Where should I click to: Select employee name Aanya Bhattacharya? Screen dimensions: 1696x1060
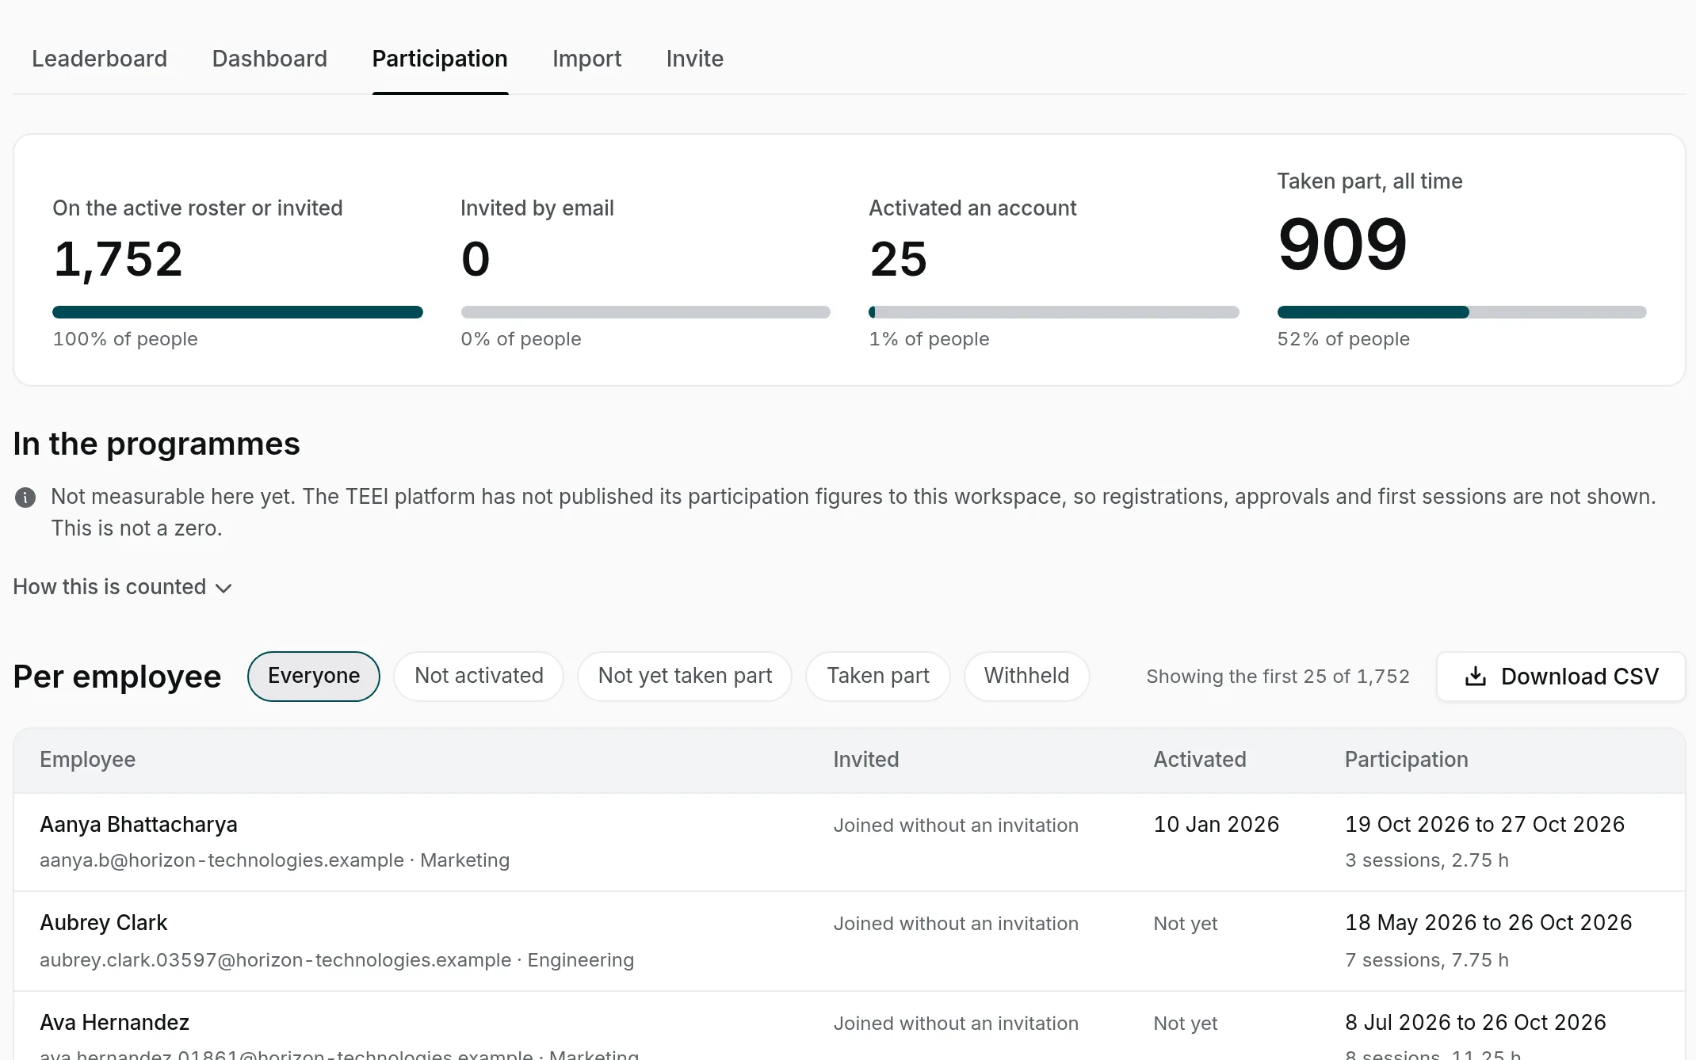pos(139,825)
